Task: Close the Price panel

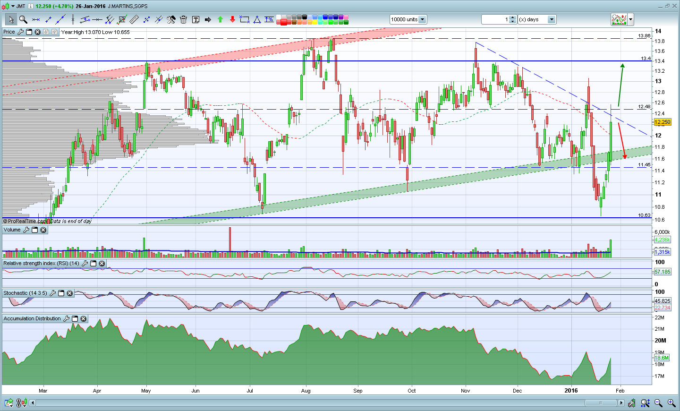Action: 37,32
